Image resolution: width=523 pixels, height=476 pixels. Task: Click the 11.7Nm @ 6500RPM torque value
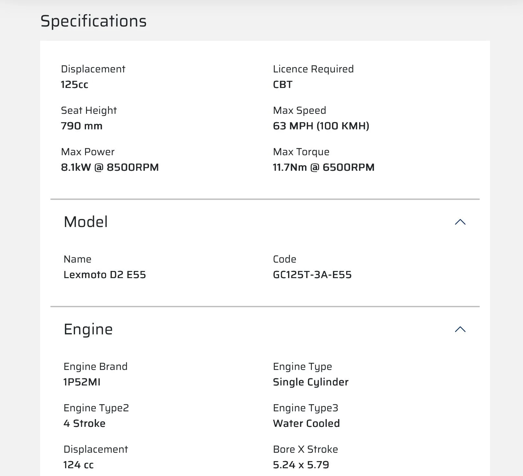coord(323,168)
